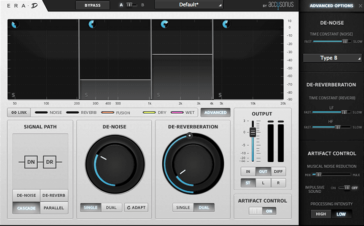Image resolution: width=364 pixels, height=226 pixels.
Task: Set De-Noise to SINGLE mode
Action: click(x=91, y=207)
